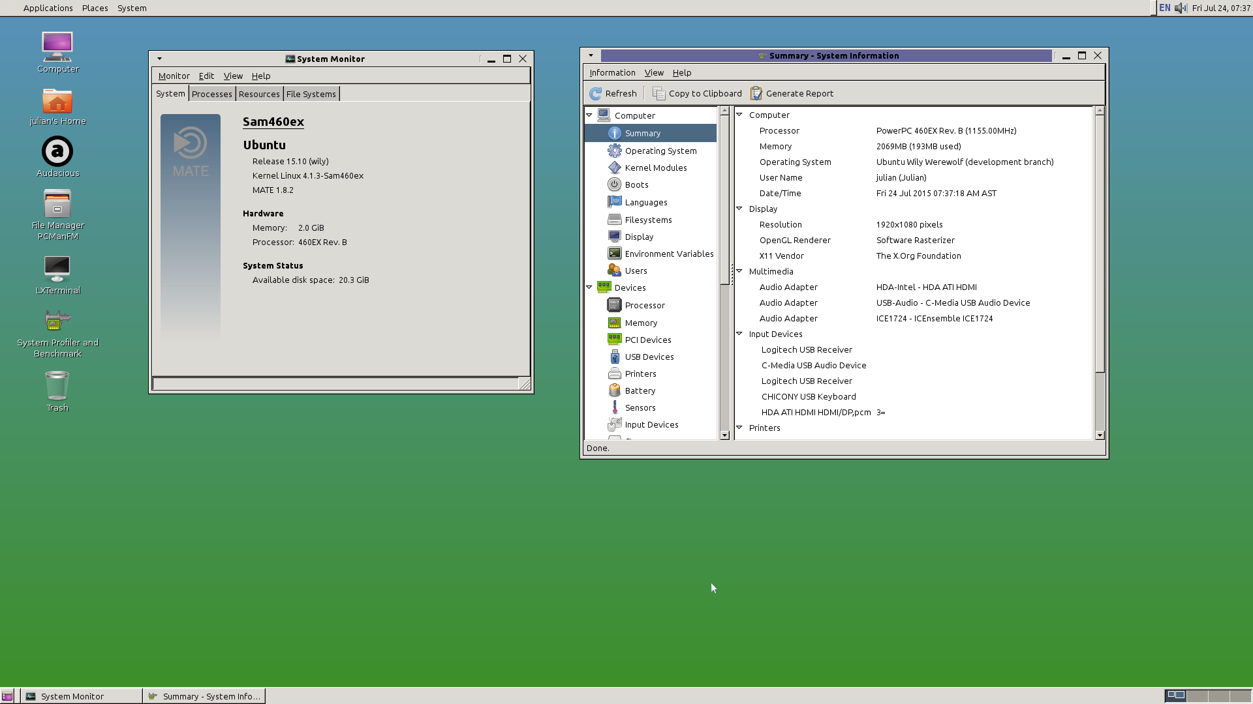
Task: Click the Refresh toolbar icon
Action: (x=595, y=94)
